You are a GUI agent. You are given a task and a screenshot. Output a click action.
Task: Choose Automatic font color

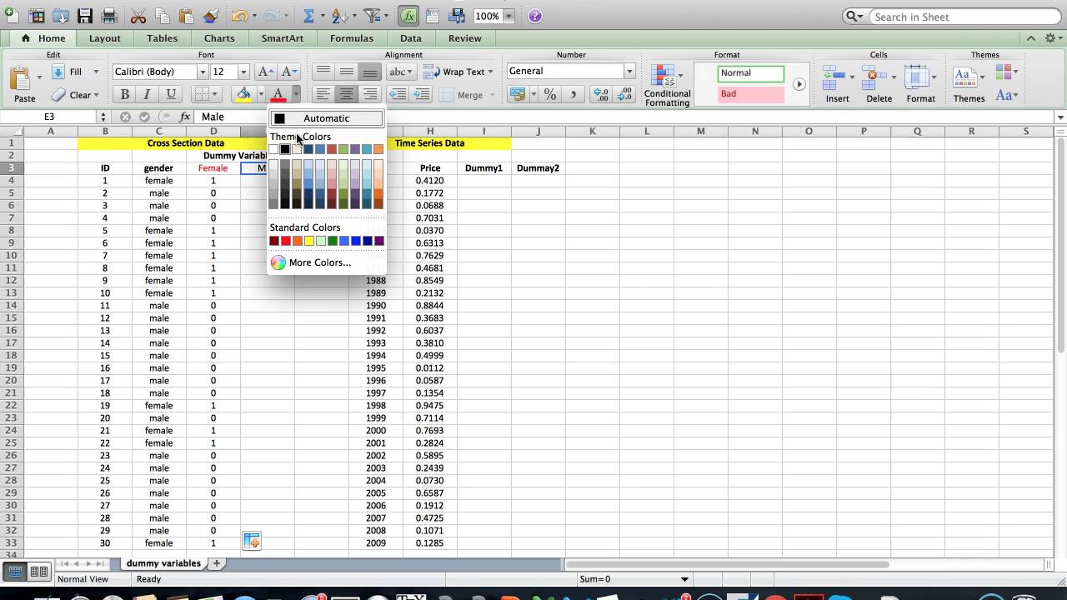coord(326,118)
